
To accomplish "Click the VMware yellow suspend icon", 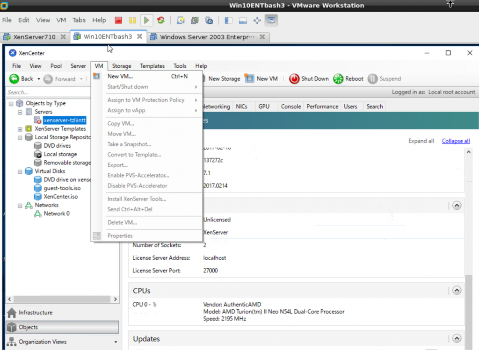I will pos(132,21).
